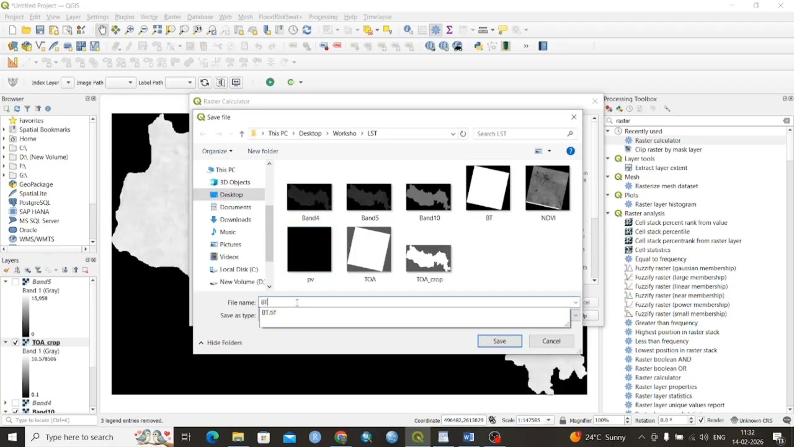Check the Band4 layer checkbox

pos(16,403)
